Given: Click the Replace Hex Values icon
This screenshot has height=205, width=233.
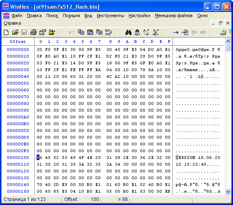Looking at the screenshot, I should click(156, 32).
